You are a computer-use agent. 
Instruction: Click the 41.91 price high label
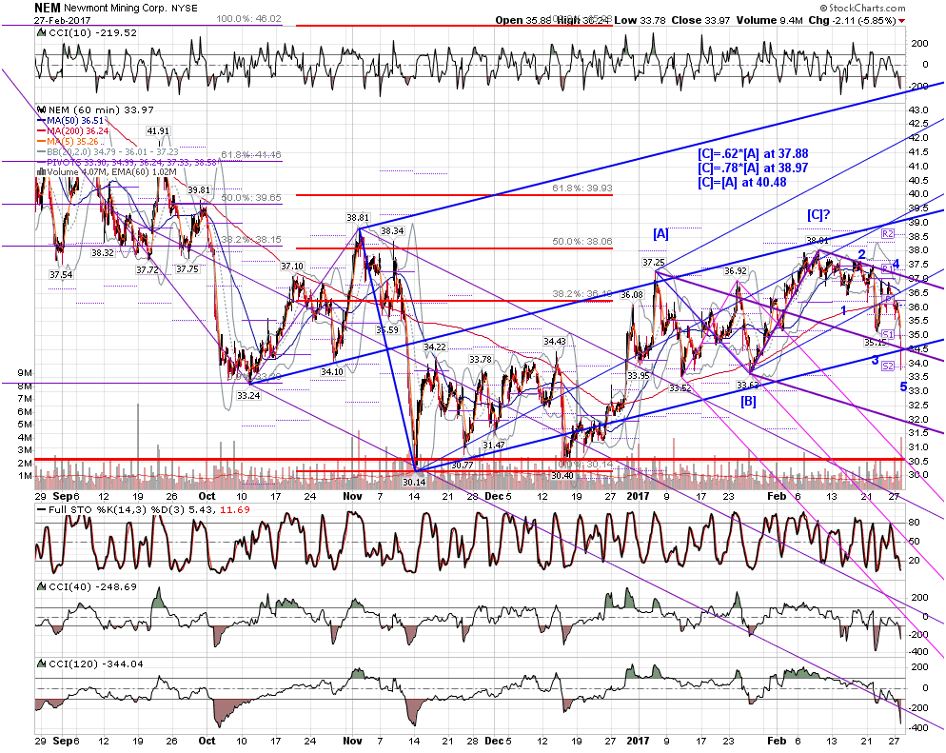pyautogui.click(x=158, y=131)
